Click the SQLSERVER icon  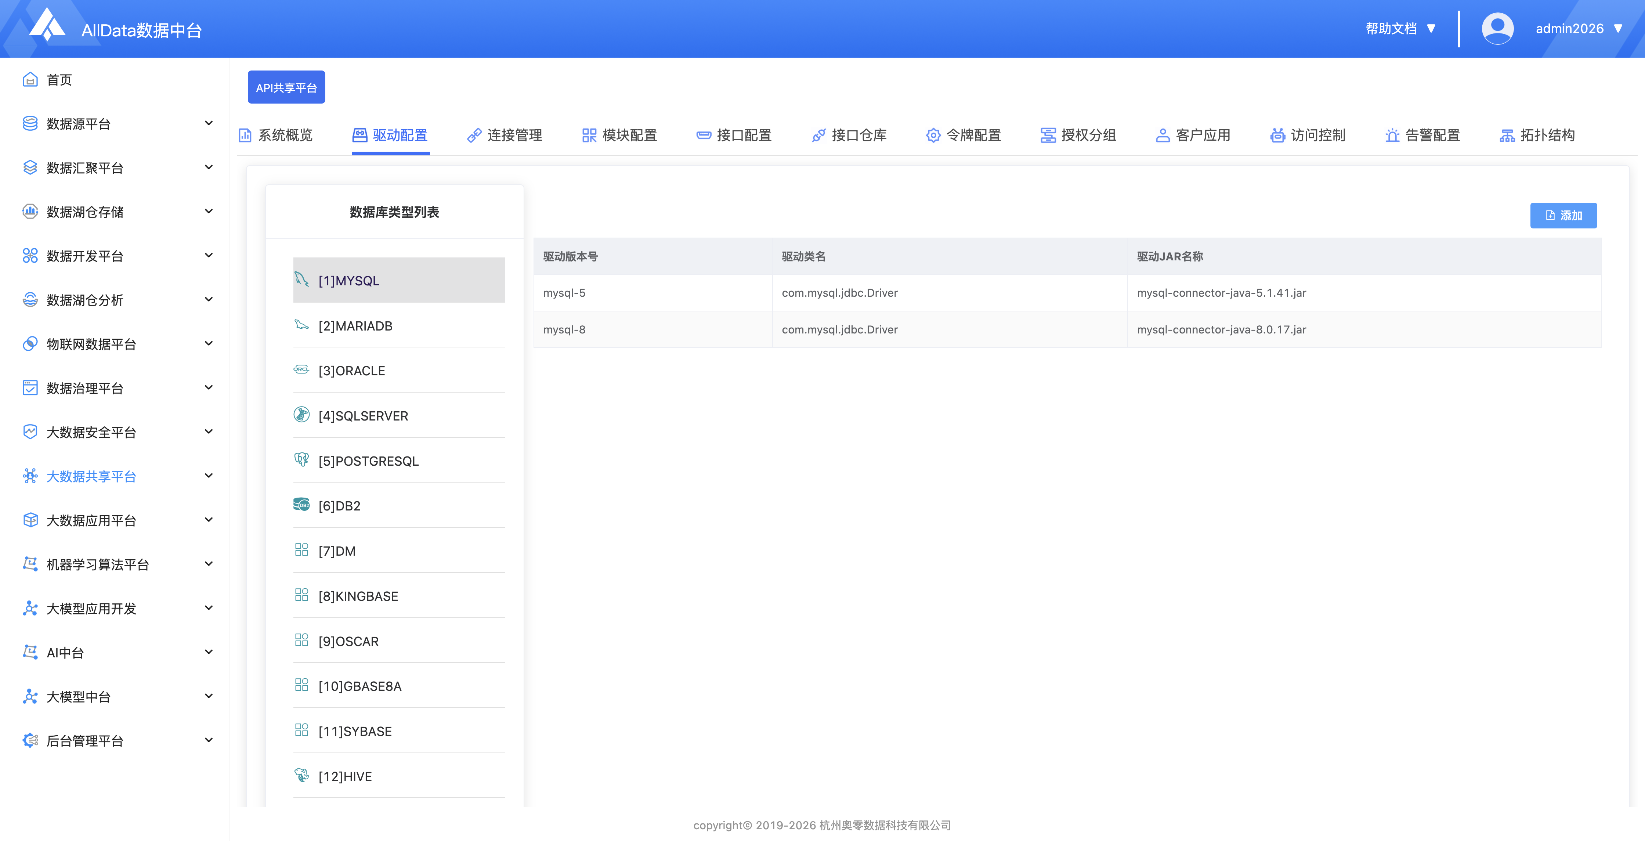pos(301,414)
